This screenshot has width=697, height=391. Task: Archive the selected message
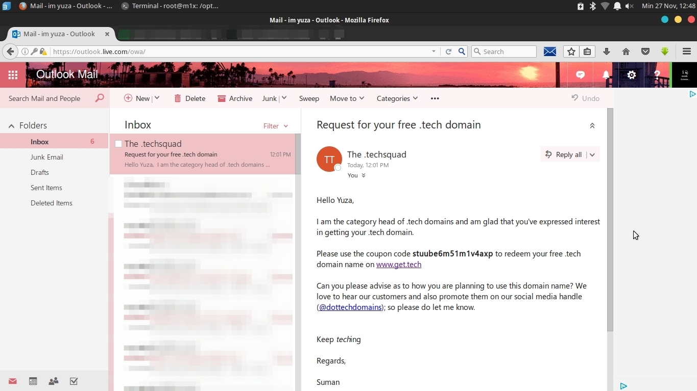coord(235,98)
